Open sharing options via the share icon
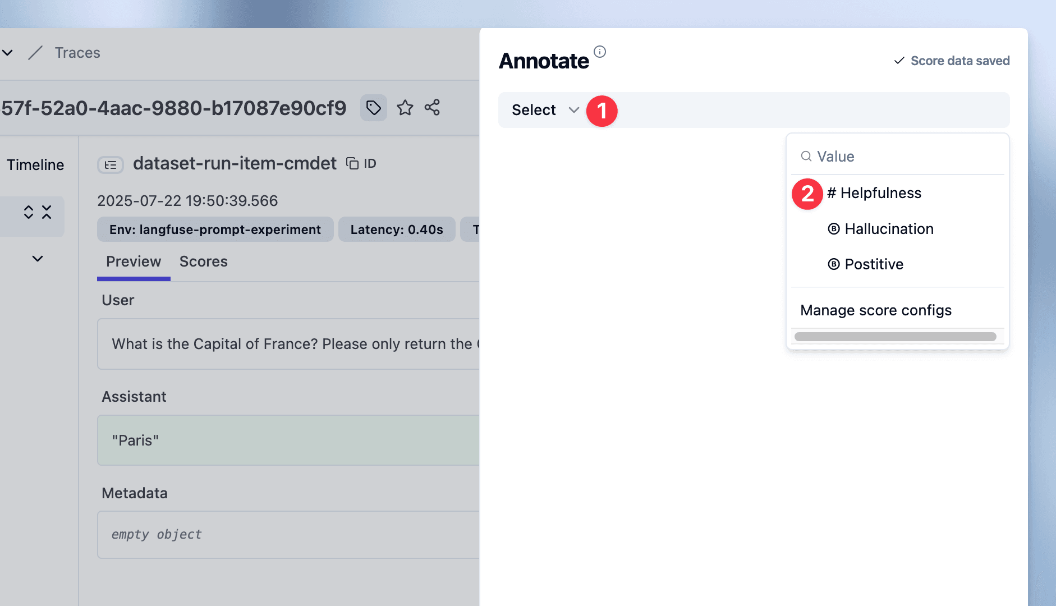 432,108
